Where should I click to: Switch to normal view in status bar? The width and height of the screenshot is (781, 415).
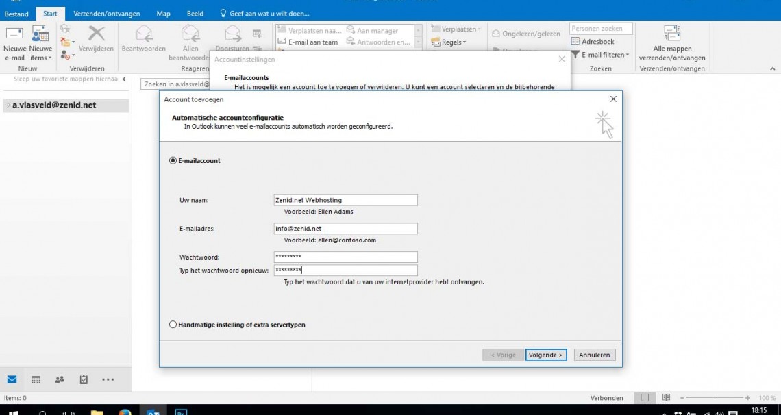pyautogui.click(x=645, y=398)
